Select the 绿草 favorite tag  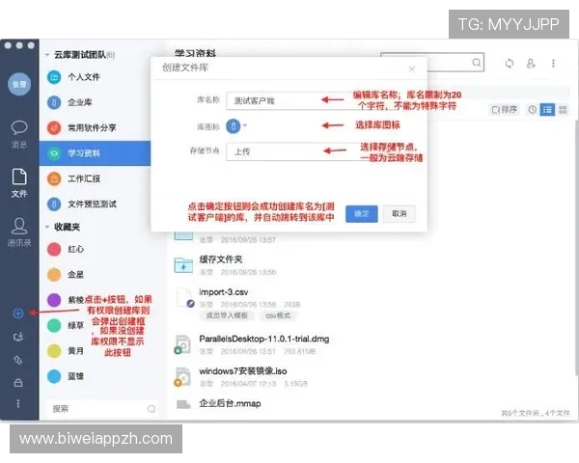(x=67, y=326)
